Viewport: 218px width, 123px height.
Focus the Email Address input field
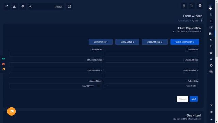click(151, 65)
